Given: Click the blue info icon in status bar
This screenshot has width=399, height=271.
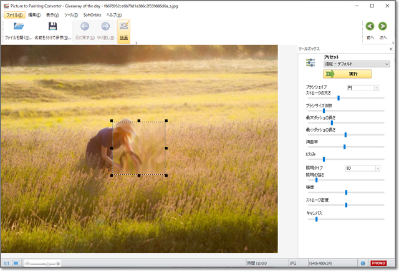Looking at the screenshot, I should (363, 264).
